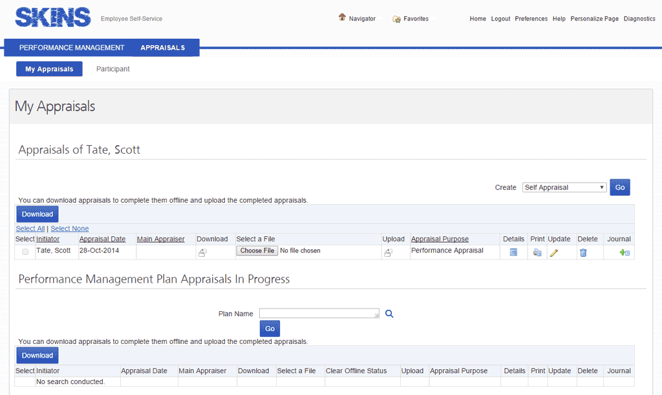This screenshot has height=395, width=662.
Task: Click the Print icon in the appraisal row
Action: coord(537,252)
